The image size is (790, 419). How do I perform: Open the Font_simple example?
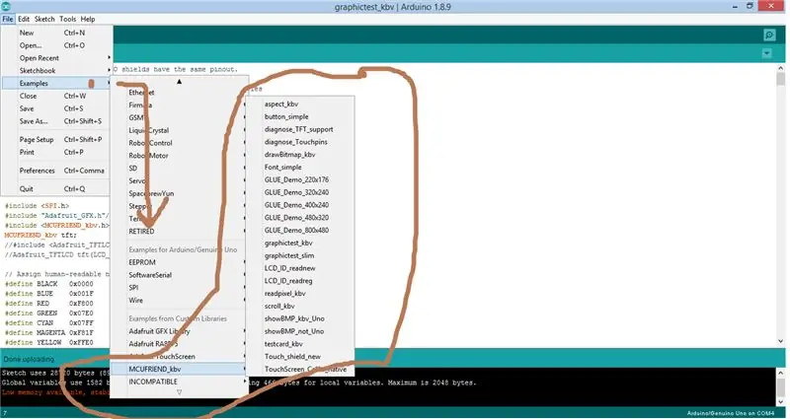(x=300, y=167)
